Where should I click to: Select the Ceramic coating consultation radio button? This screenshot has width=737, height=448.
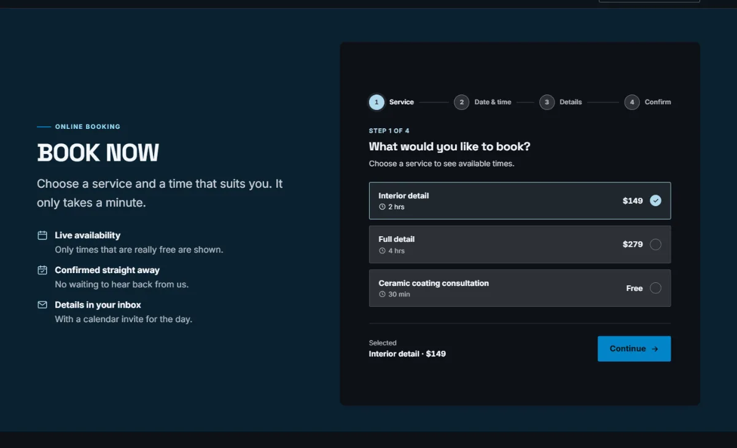point(655,288)
